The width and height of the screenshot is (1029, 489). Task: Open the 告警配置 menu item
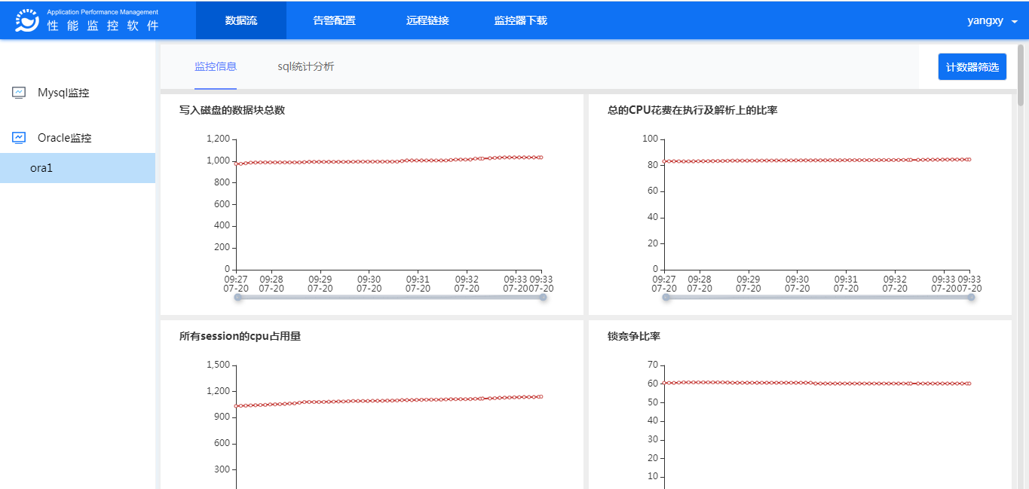tap(334, 20)
